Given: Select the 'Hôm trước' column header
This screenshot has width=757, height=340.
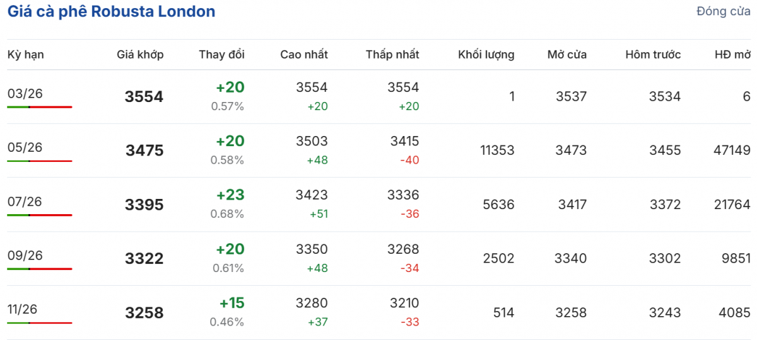Looking at the screenshot, I should (653, 55).
